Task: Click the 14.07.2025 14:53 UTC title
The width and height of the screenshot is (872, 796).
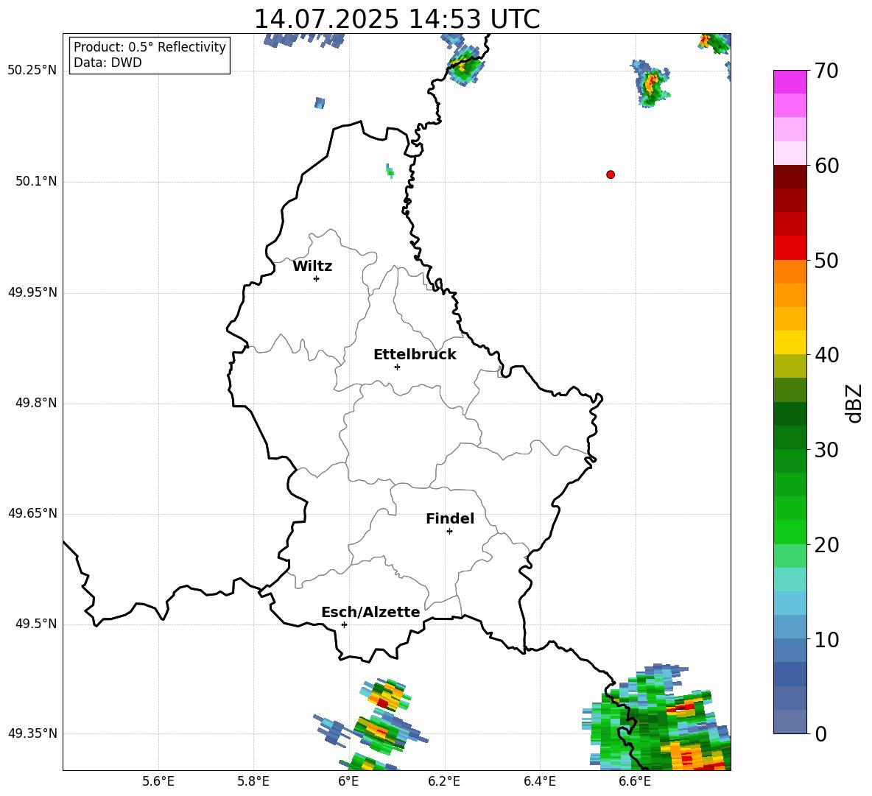Action: 397,19
